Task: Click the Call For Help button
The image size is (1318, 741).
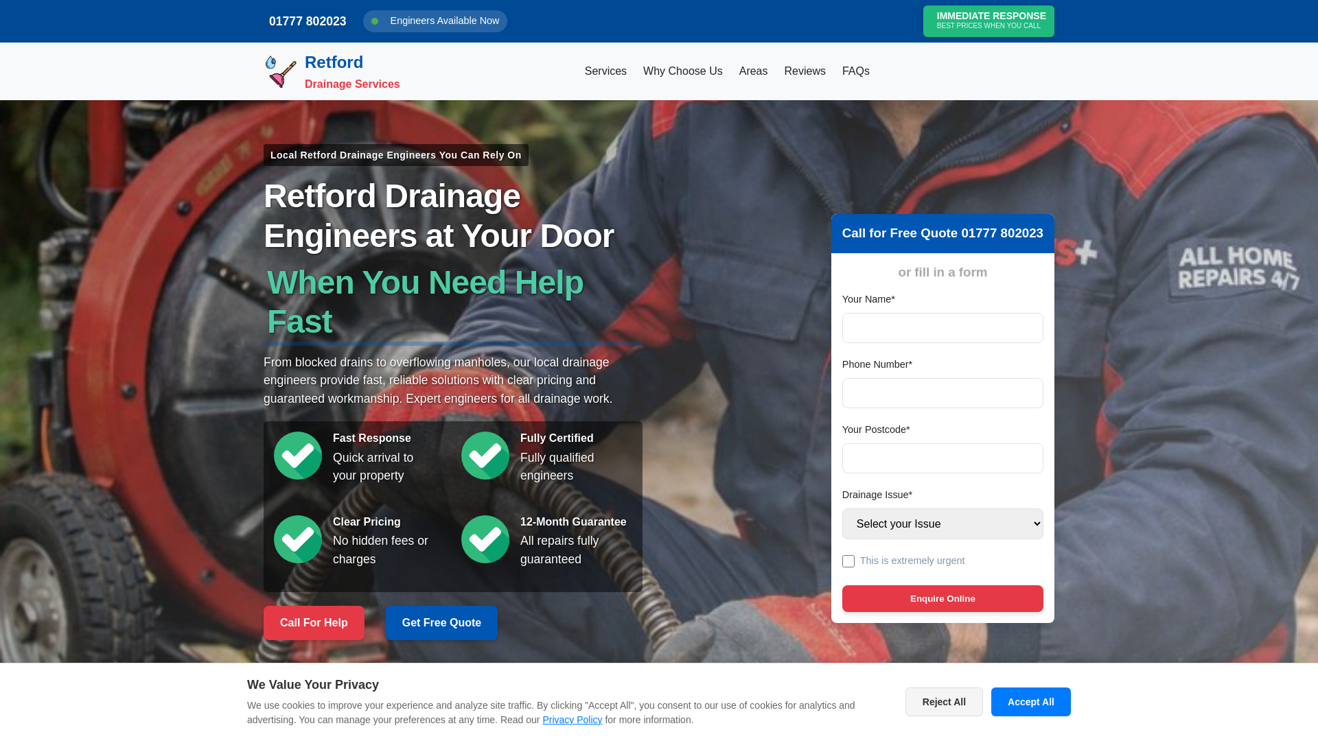Action: pyautogui.click(x=314, y=623)
